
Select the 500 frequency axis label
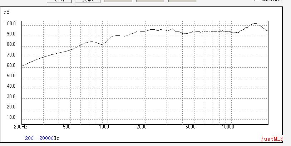tap(66, 127)
